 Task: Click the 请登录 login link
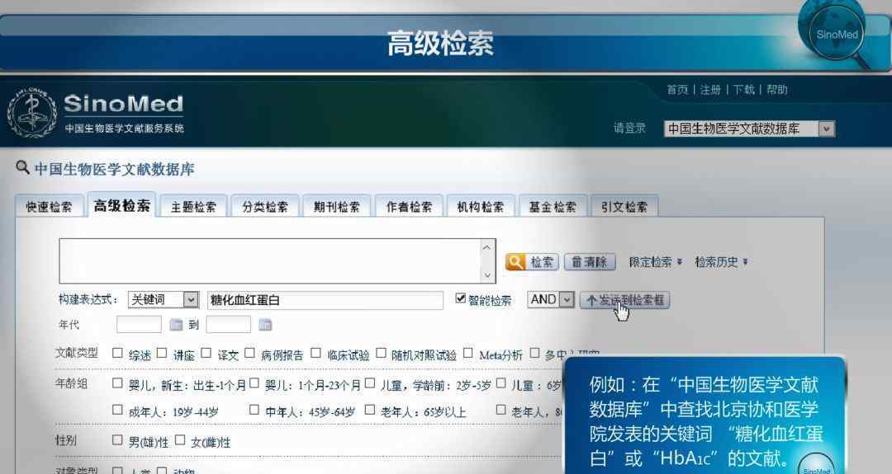click(x=629, y=129)
